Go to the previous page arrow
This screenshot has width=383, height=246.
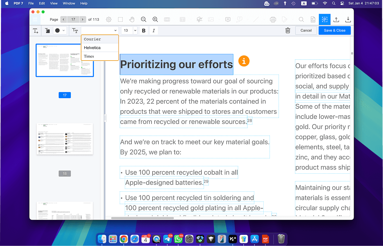64,19
